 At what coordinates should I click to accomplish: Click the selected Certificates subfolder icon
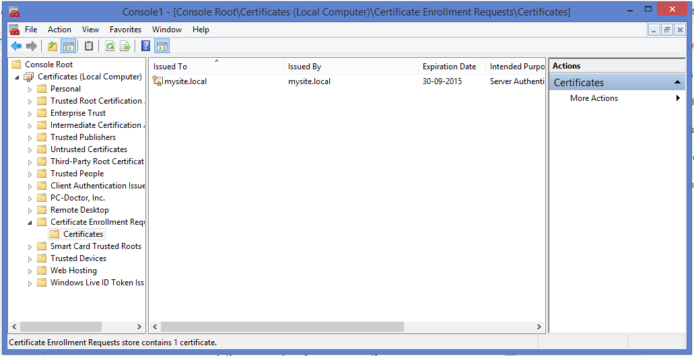click(55, 234)
